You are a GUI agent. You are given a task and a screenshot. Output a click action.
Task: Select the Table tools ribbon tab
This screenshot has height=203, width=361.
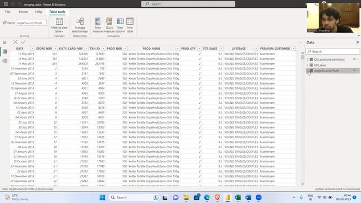(x=57, y=12)
